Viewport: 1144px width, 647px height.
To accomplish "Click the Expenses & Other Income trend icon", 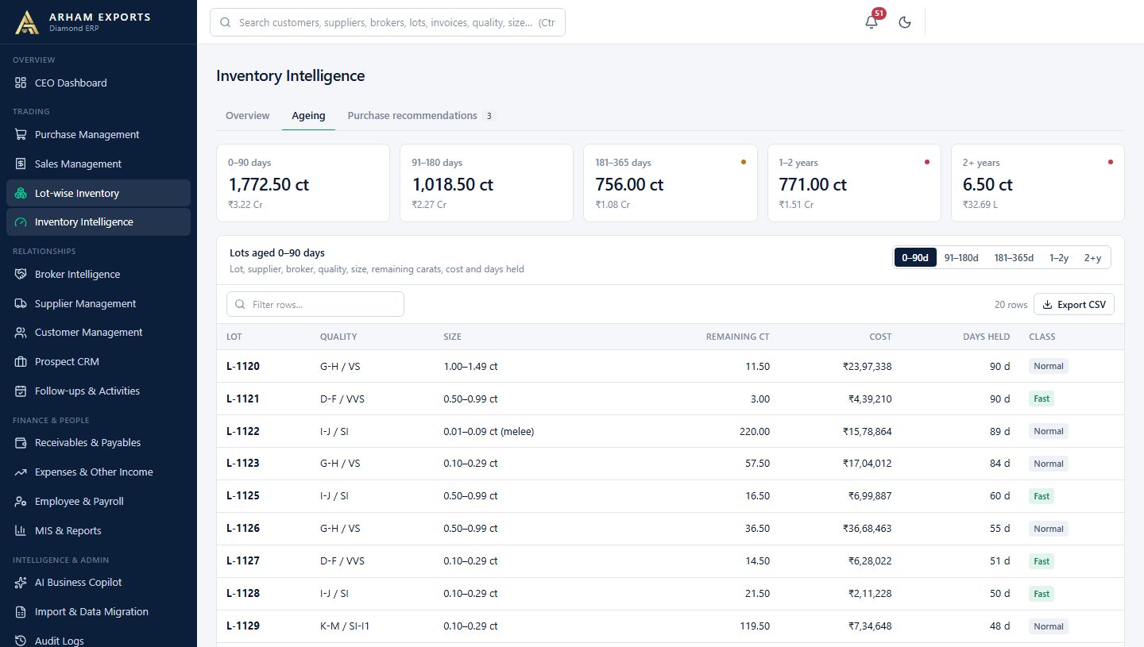I will [21, 472].
